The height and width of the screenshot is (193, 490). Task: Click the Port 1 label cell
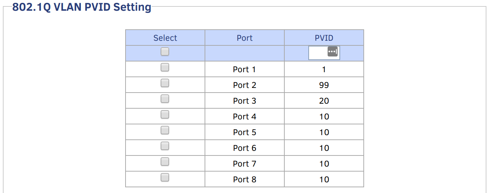[245, 69]
